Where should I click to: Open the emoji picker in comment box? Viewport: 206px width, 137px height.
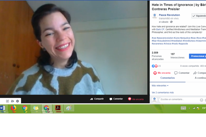point(202,100)
